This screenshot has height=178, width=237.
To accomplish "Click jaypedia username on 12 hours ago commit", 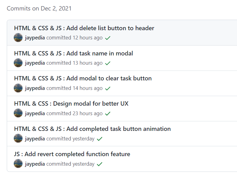I will point(35,38).
